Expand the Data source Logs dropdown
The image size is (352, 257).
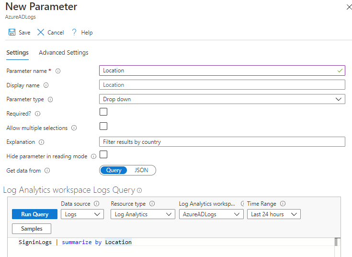(82, 214)
